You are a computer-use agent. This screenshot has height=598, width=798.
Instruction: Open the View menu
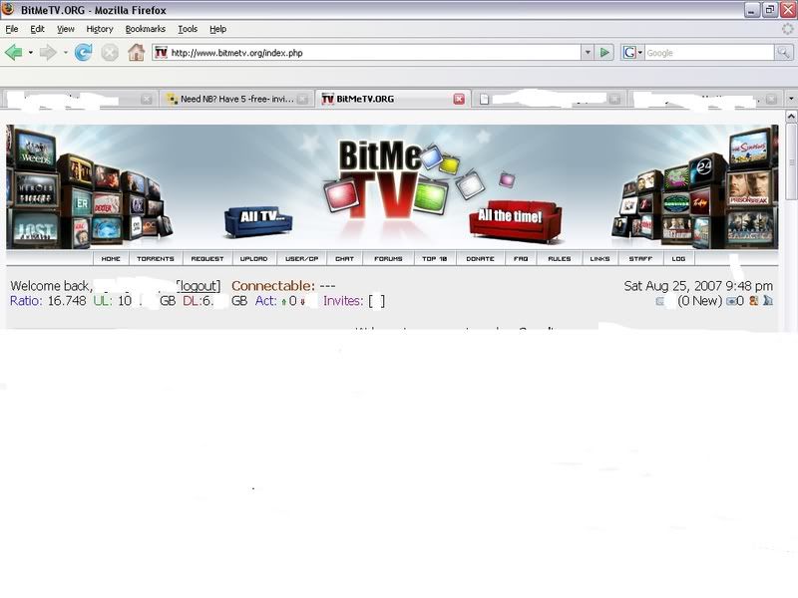click(x=65, y=29)
